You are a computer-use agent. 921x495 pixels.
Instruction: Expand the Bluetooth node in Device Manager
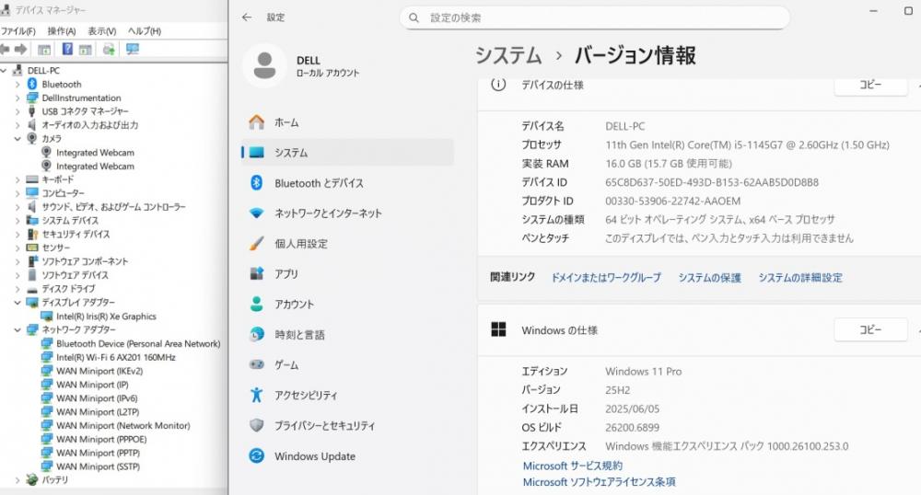coord(17,85)
